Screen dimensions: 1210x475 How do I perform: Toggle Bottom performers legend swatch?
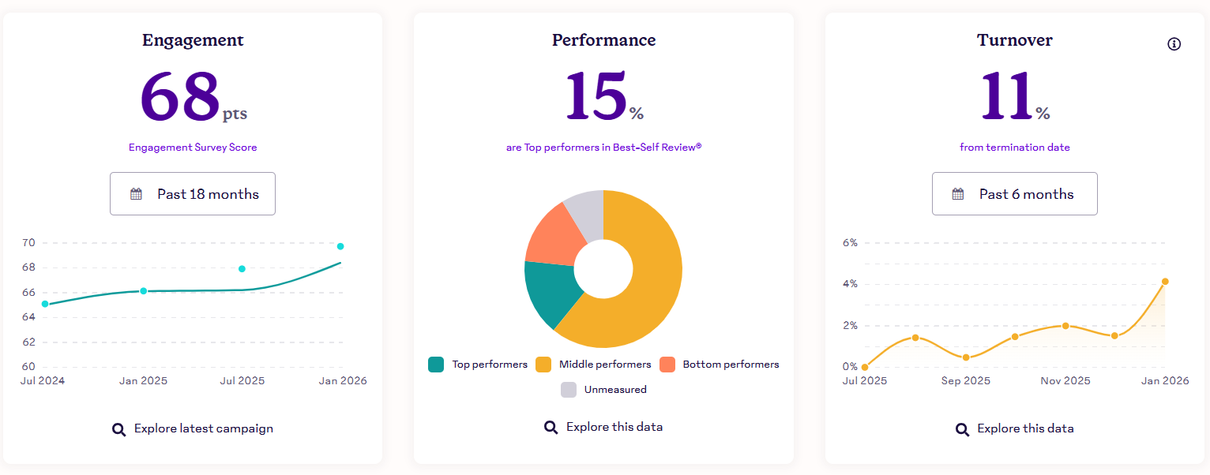[667, 365]
